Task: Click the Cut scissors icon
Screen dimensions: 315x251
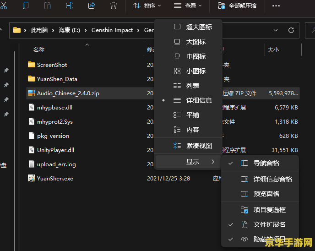Action: pos(3,5)
